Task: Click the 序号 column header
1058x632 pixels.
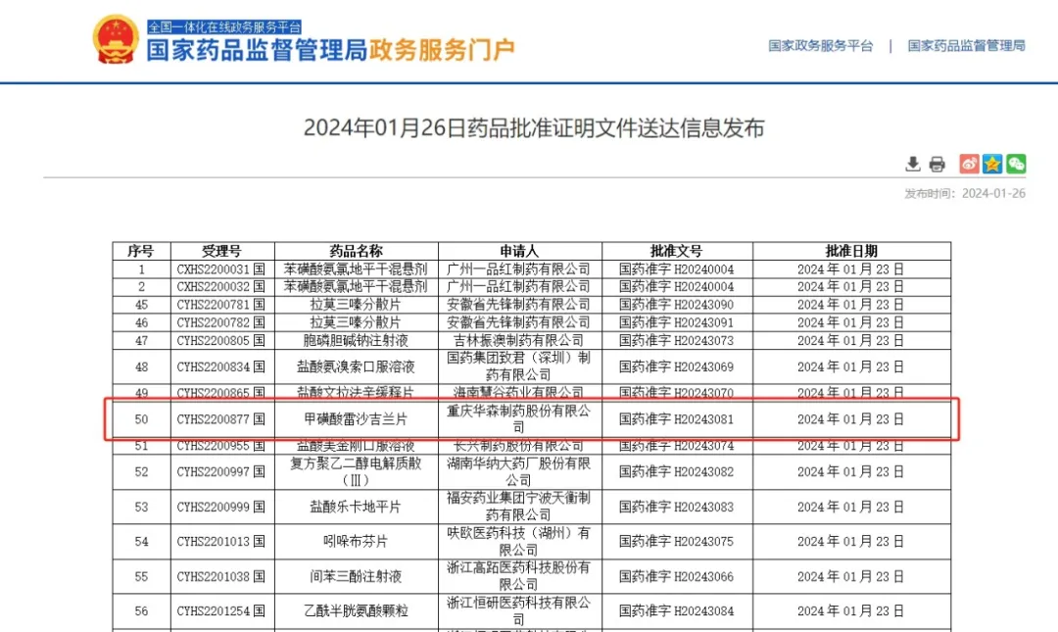Action: [x=141, y=251]
